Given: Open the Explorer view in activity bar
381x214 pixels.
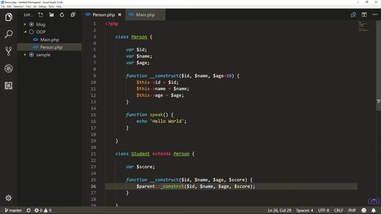Looking at the screenshot, I should coord(8,17).
